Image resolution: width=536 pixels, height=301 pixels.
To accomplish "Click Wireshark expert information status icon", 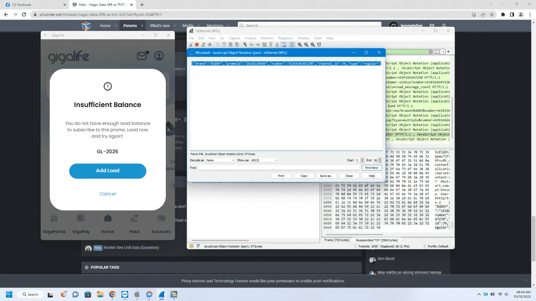I will [191, 246].
